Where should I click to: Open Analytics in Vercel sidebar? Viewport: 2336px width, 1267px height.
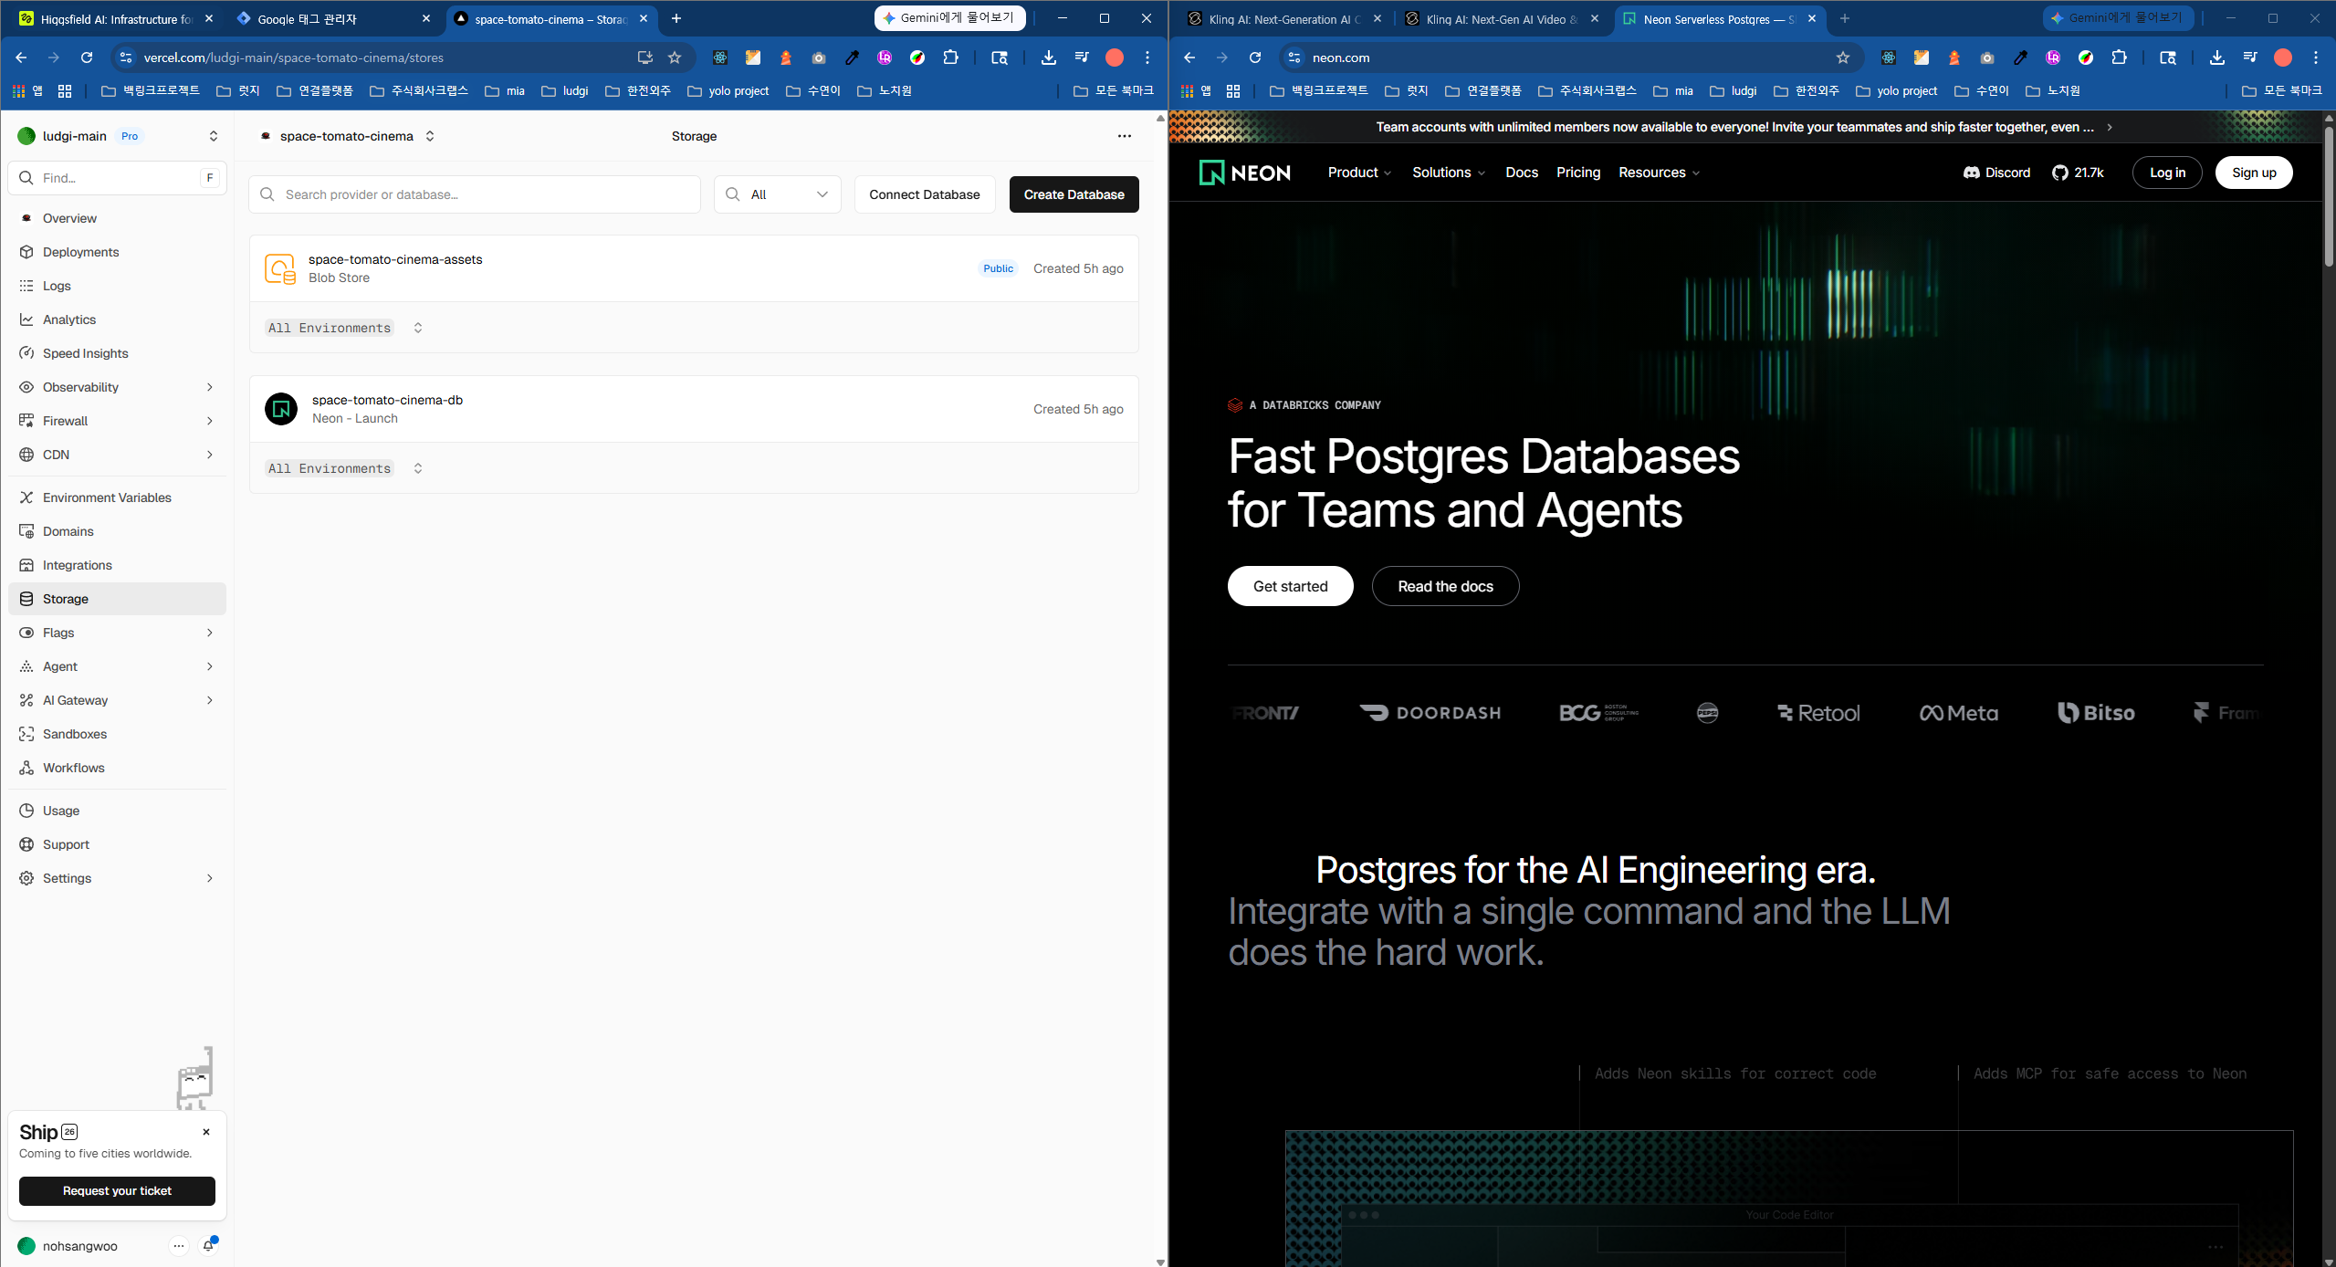[x=117, y=319]
